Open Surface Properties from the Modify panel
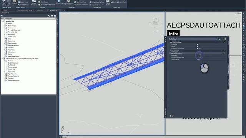Image resolution: width=246 pixels, height=138 pixels. (x=34, y=3)
